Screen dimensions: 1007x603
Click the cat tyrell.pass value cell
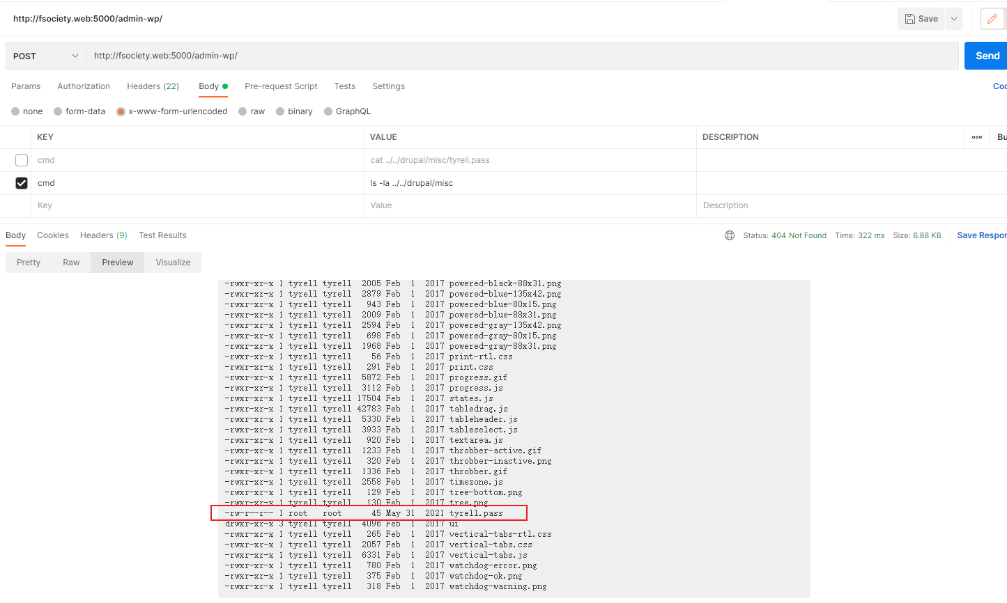[x=530, y=160]
